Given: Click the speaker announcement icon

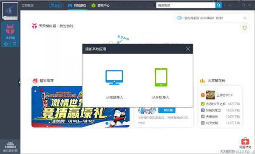Looking at the screenshot, I should 179,18.
